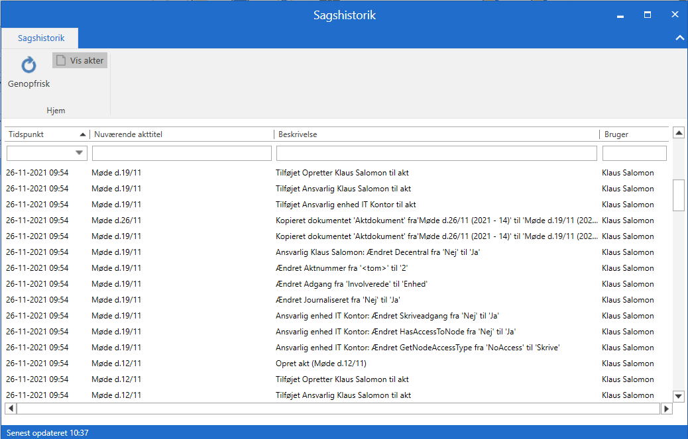This screenshot has height=439, width=688.
Task: Click the vertical scrollbar thumb
Action: click(678, 195)
